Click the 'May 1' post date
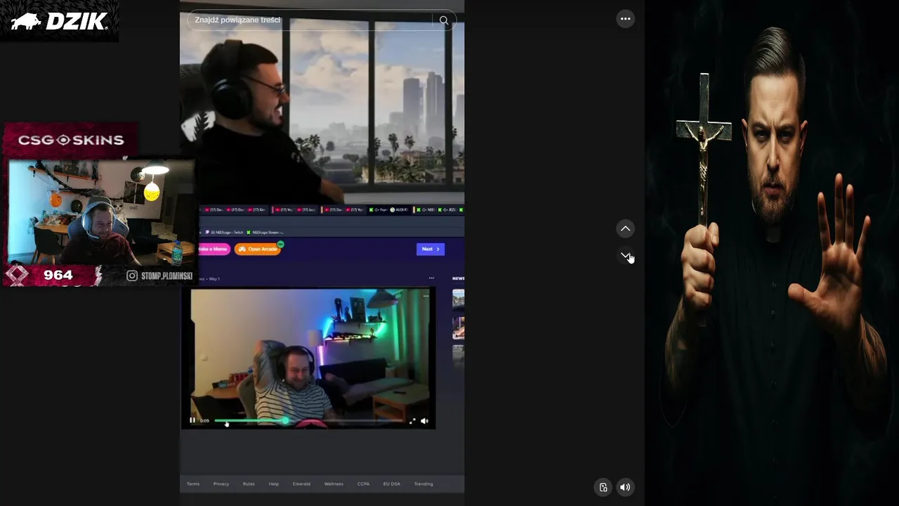 [214, 279]
